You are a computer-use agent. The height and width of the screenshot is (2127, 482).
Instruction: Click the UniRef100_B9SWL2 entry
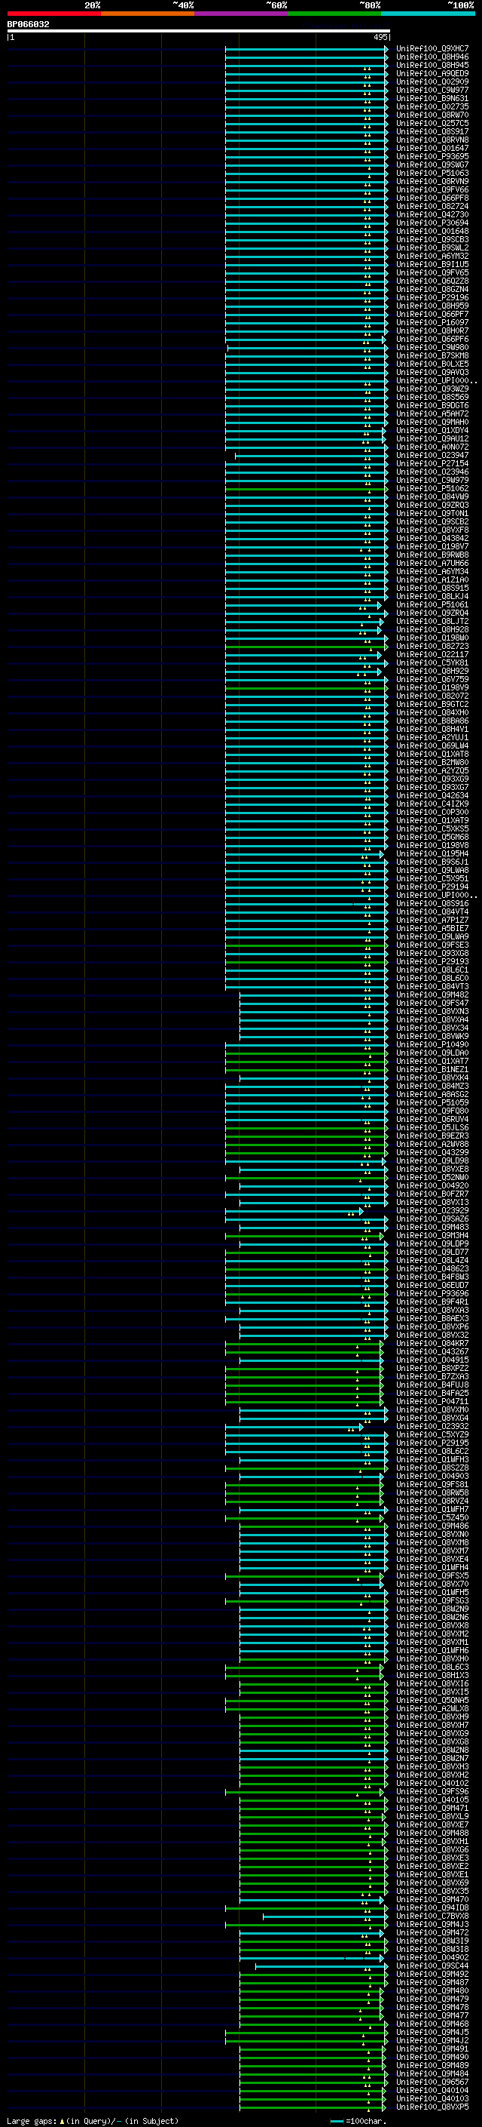coord(432,247)
